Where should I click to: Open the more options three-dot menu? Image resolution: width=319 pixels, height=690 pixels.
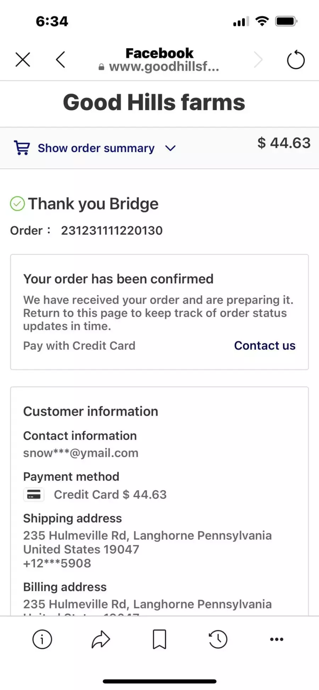(x=276, y=639)
